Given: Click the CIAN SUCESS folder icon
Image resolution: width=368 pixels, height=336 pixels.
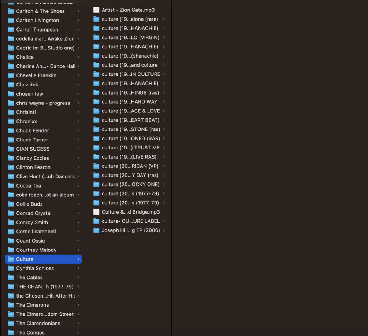Looking at the screenshot, I should point(11,149).
